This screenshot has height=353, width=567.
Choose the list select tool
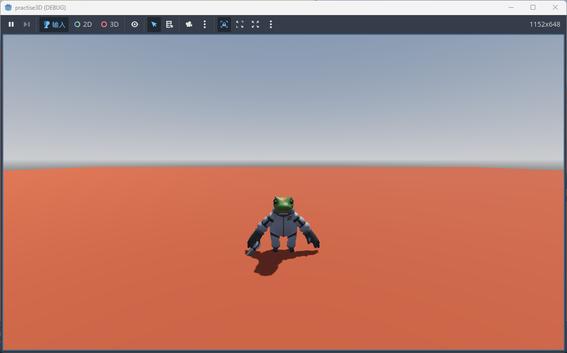tap(170, 24)
